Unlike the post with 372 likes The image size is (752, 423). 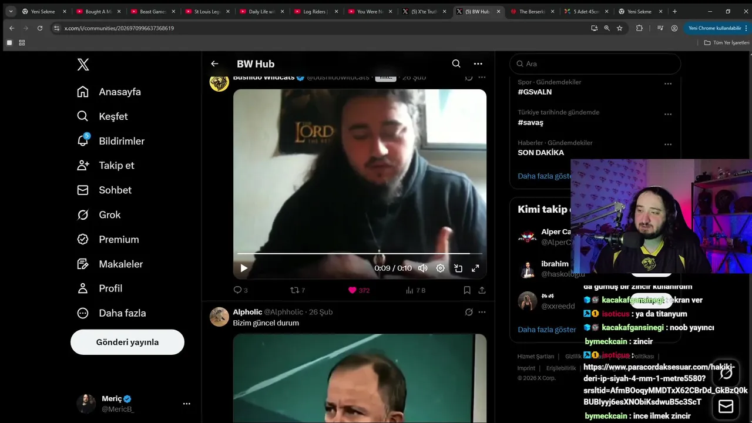358,290
